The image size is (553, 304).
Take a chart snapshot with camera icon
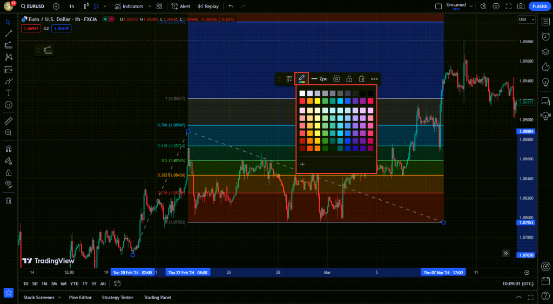click(x=521, y=6)
